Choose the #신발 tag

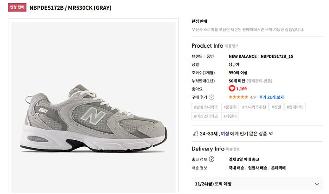277,107
